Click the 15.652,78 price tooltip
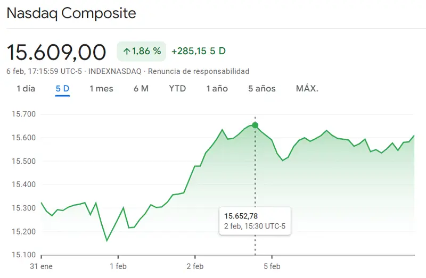 [x=255, y=221]
